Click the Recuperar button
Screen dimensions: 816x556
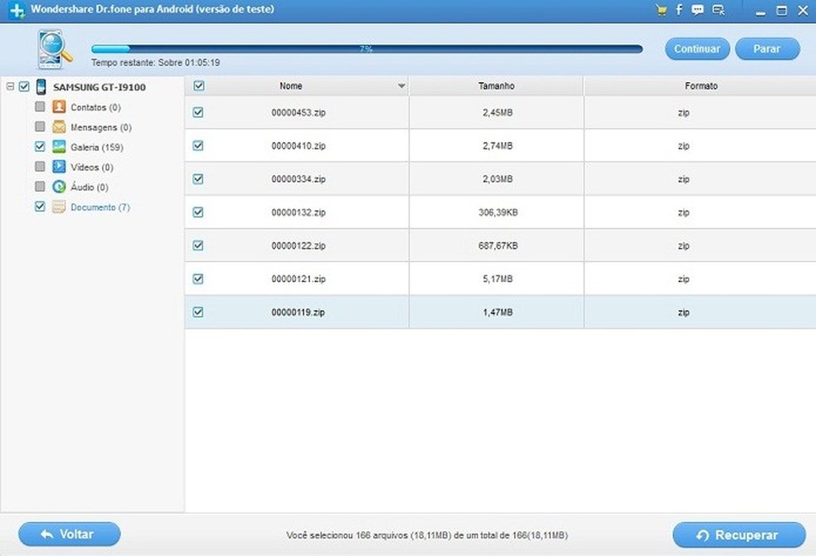tap(738, 535)
